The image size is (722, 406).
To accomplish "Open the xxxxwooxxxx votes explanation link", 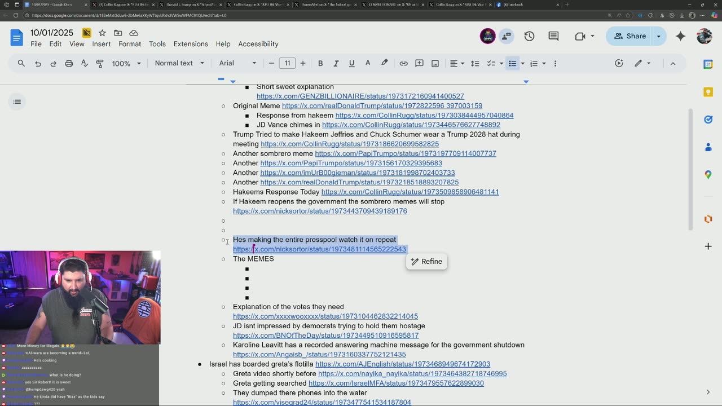I will 325,316.
